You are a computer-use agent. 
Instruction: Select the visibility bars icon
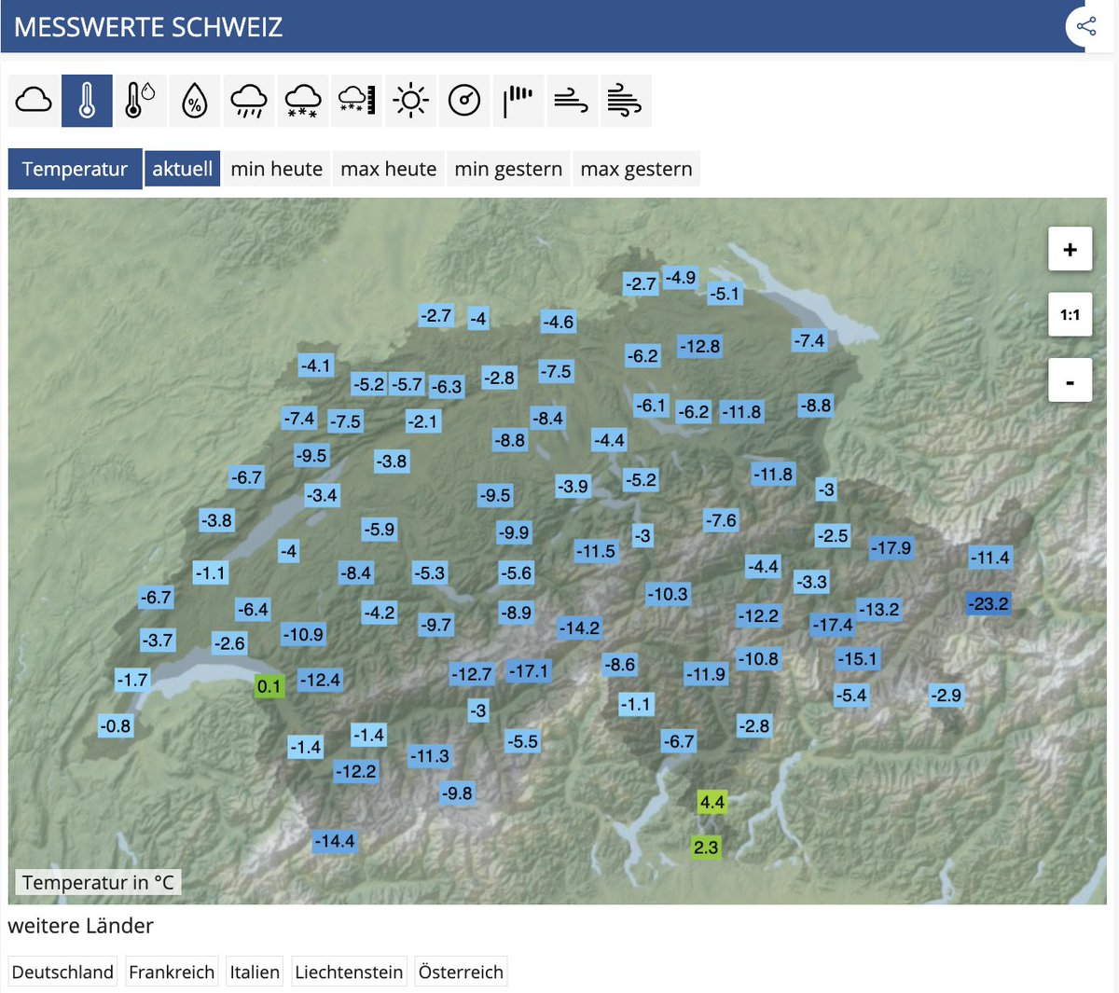click(518, 101)
